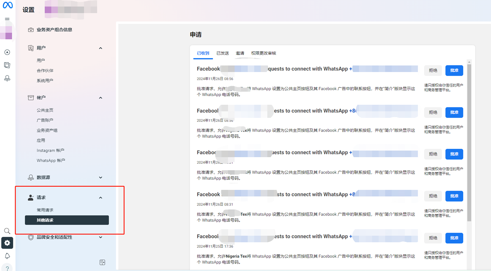Viewport: 491px width, 271px height.
Task: Collapse the 帐户 section chevron
Action: coord(101,97)
